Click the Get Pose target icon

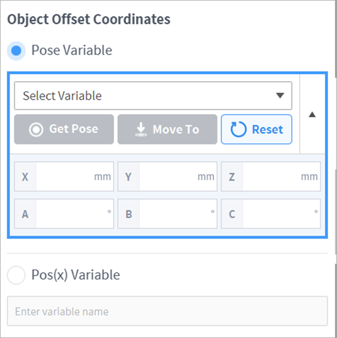(36, 130)
